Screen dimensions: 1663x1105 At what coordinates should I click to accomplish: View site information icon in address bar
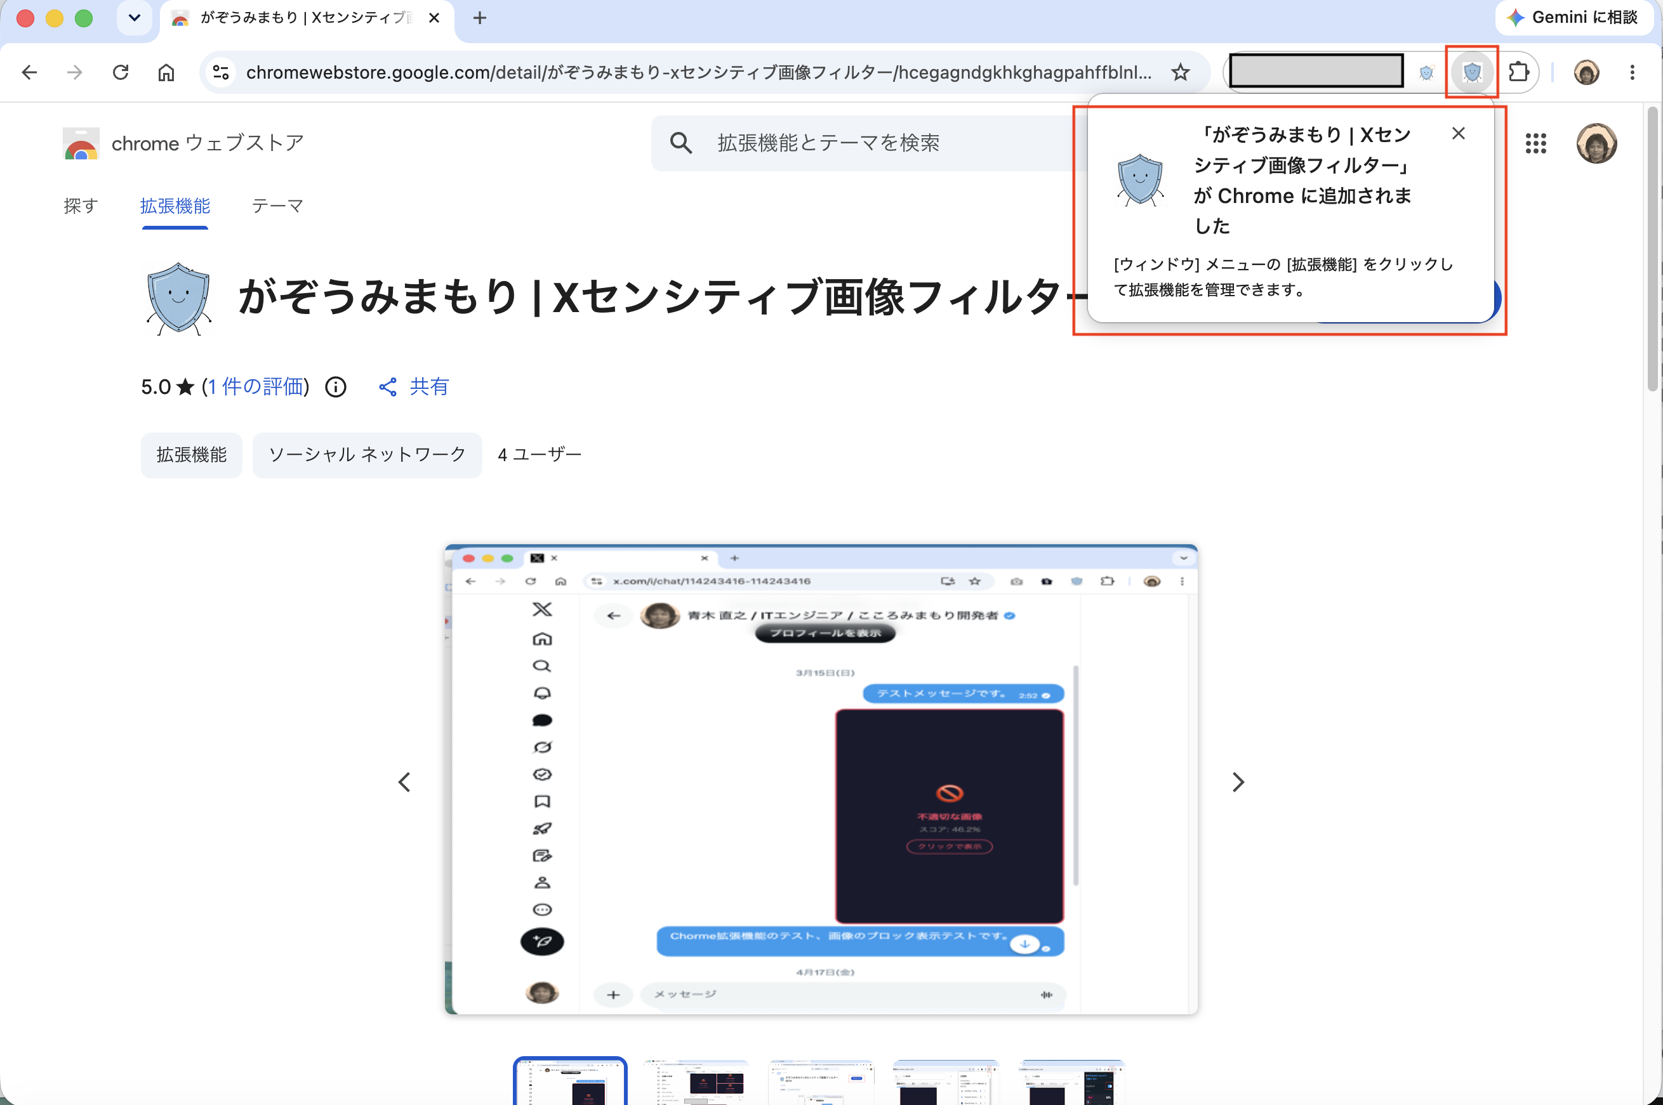coord(221,72)
